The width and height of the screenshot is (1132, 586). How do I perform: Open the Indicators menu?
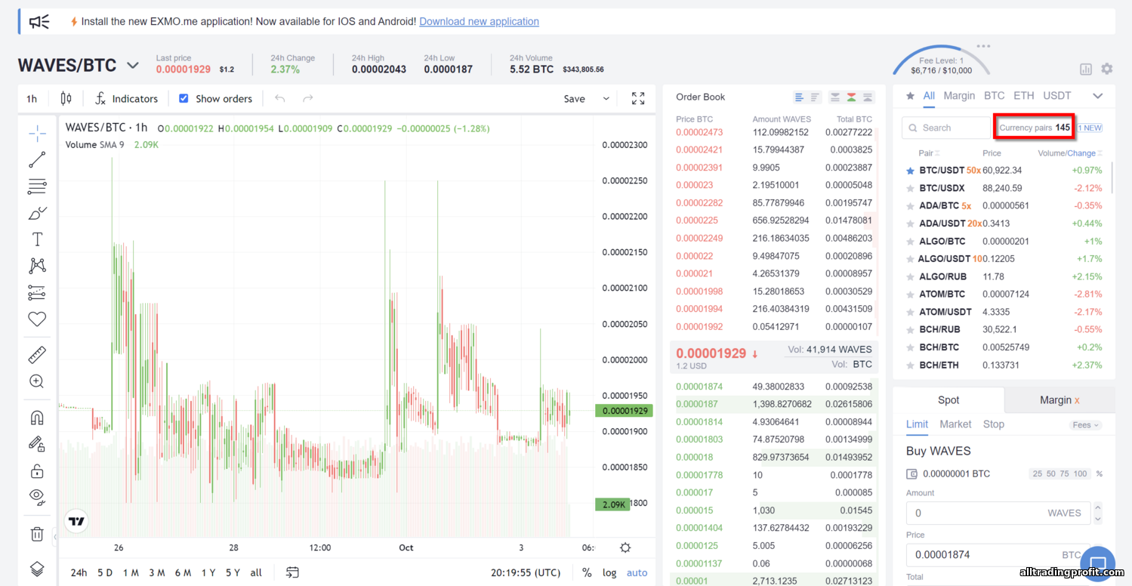pyautogui.click(x=127, y=99)
